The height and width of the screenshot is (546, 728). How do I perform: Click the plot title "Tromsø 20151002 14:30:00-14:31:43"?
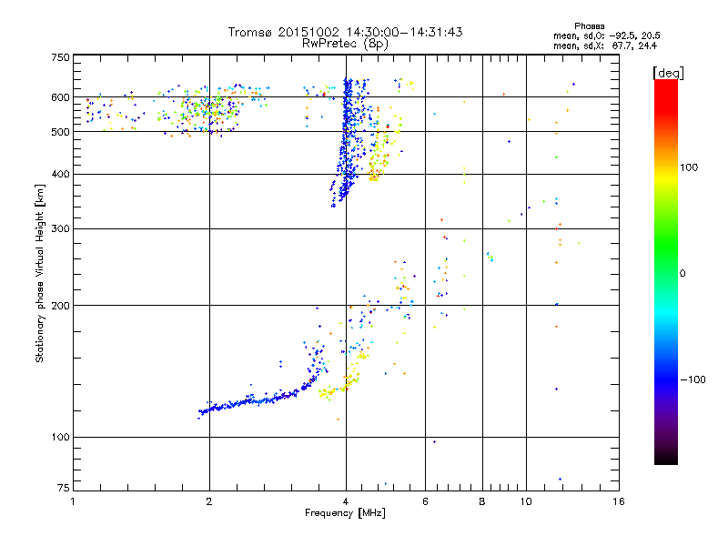click(x=345, y=32)
